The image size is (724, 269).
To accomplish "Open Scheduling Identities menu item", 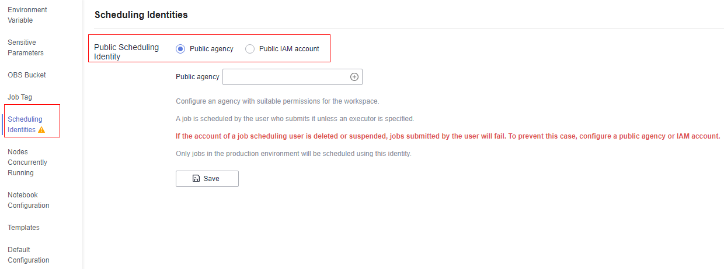I will click(x=25, y=125).
